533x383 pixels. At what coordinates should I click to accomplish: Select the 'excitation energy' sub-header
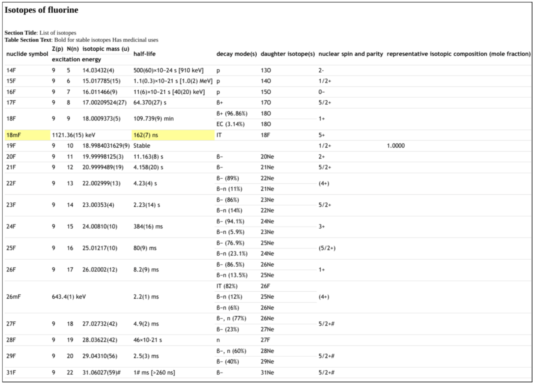tap(76, 59)
